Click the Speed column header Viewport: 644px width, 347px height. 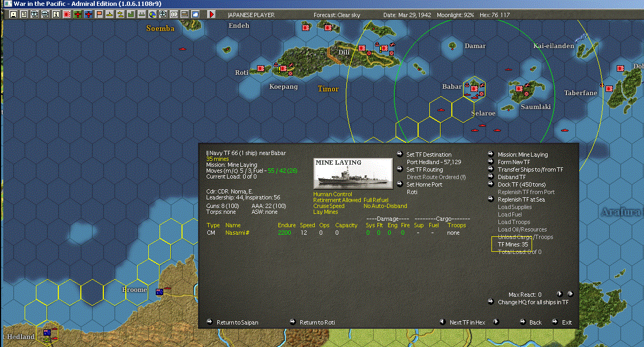[307, 225]
